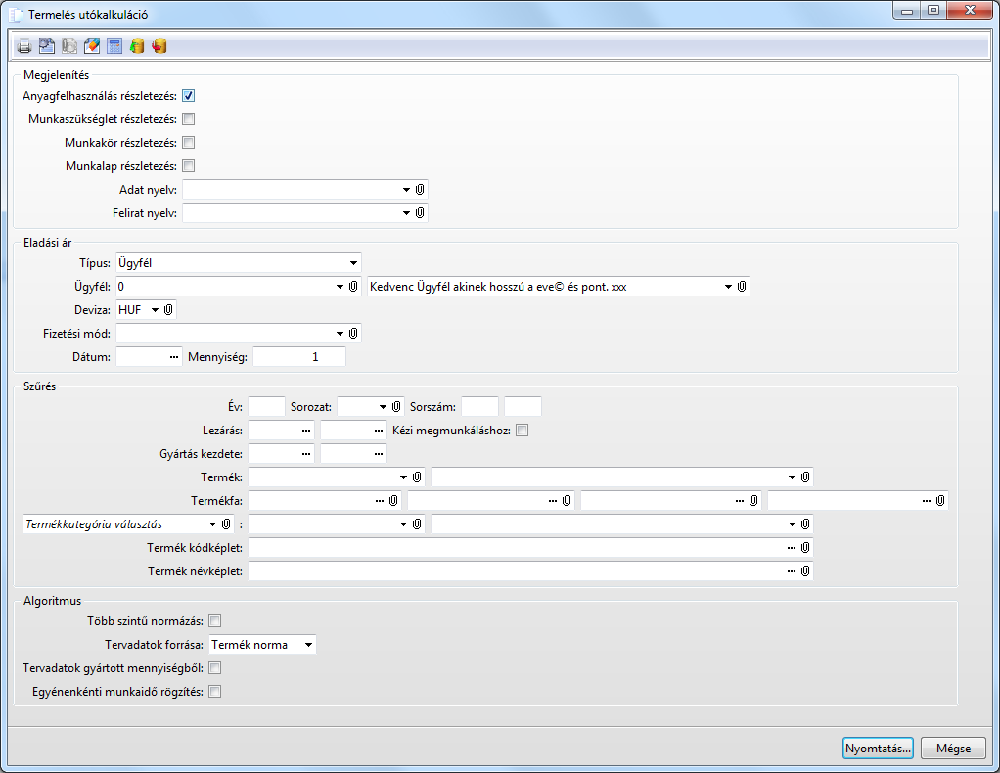1000x773 pixels.
Task: Click first Sorszám input box
Action: pyautogui.click(x=479, y=406)
